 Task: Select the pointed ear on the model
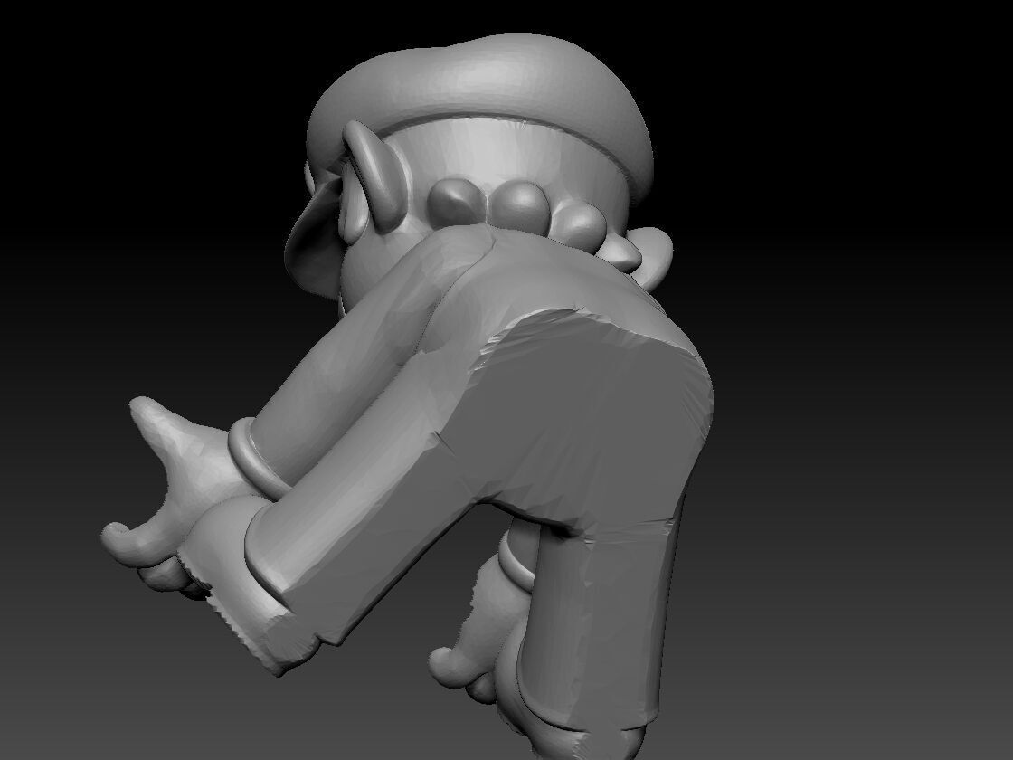click(x=374, y=177)
